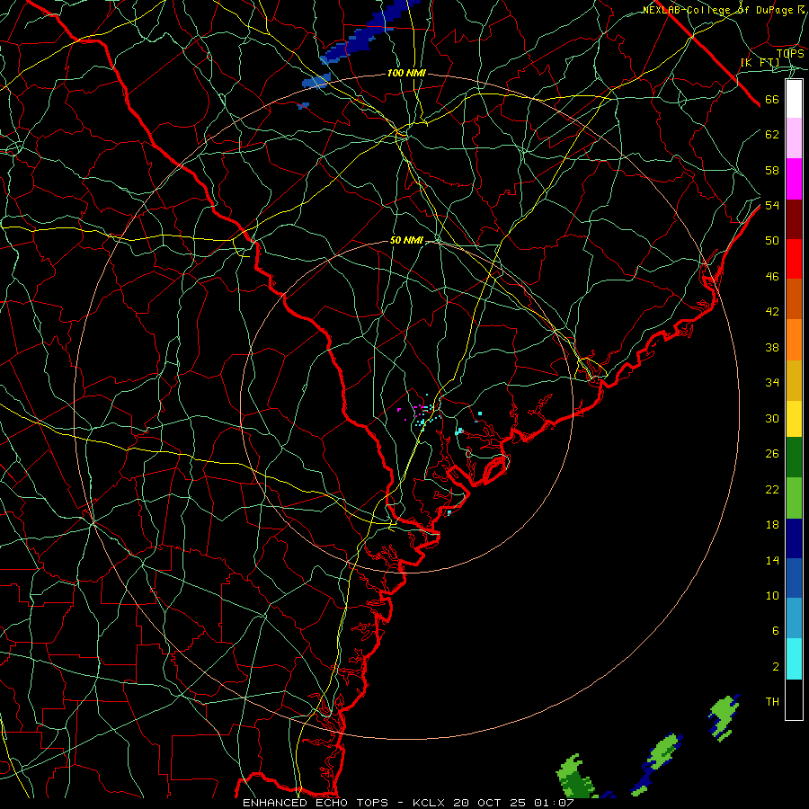Click the gold legend swatch
Image resolution: width=809 pixels, height=809 pixels.
tap(794, 380)
